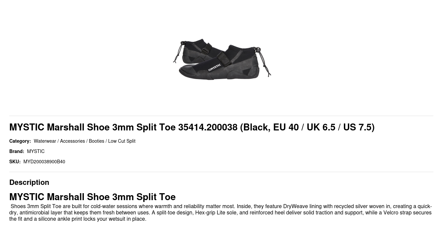Click the 'SKU:' label
The height and width of the screenshot is (232, 440).
coord(15,162)
